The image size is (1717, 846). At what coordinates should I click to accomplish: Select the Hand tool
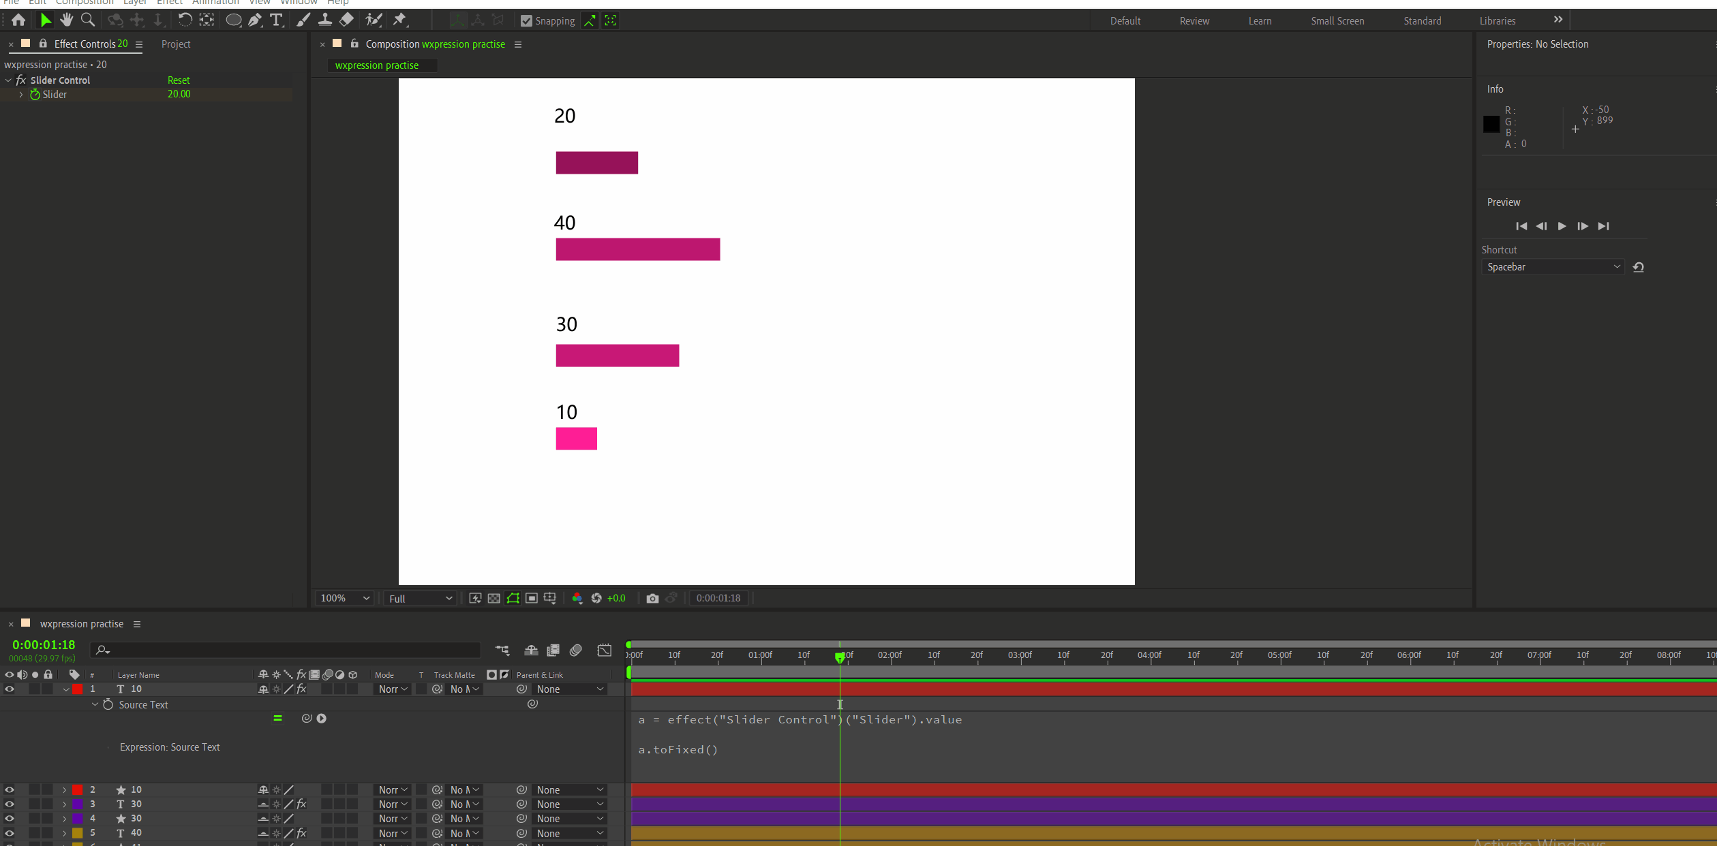66,20
